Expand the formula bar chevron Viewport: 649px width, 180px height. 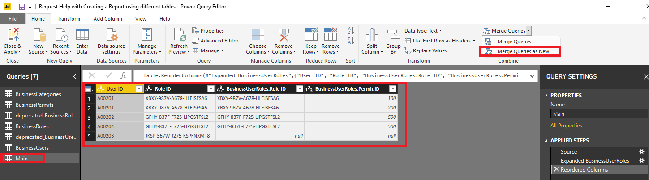coord(532,75)
